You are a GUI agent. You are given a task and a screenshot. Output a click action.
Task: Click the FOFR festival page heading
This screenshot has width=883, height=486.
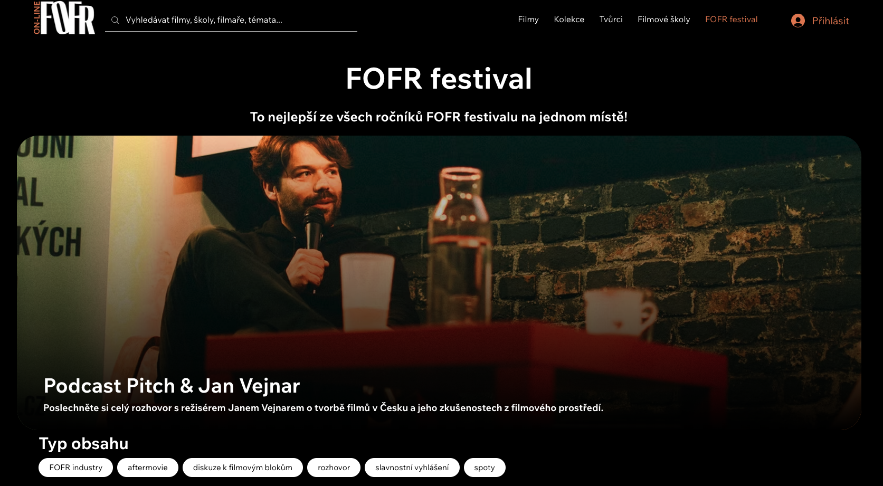(439, 79)
